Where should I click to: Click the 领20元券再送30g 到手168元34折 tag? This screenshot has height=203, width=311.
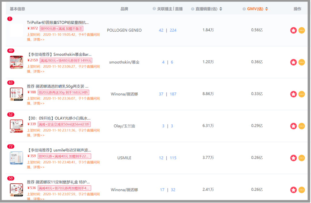pyautogui.click(x=63, y=93)
